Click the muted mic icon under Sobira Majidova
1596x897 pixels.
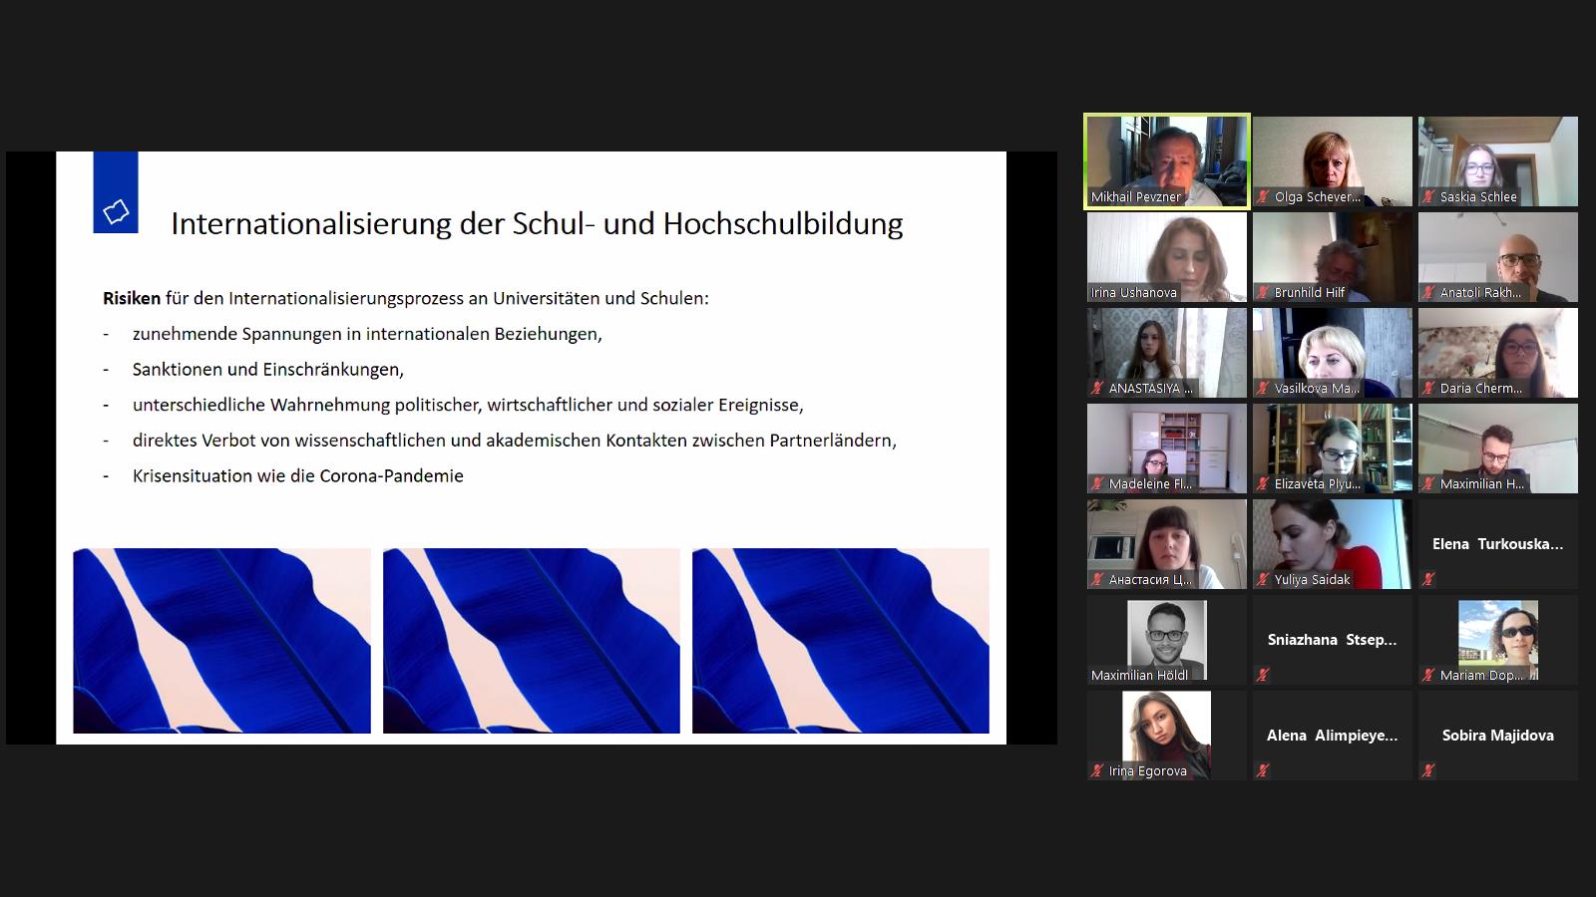pyautogui.click(x=1428, y=770)
